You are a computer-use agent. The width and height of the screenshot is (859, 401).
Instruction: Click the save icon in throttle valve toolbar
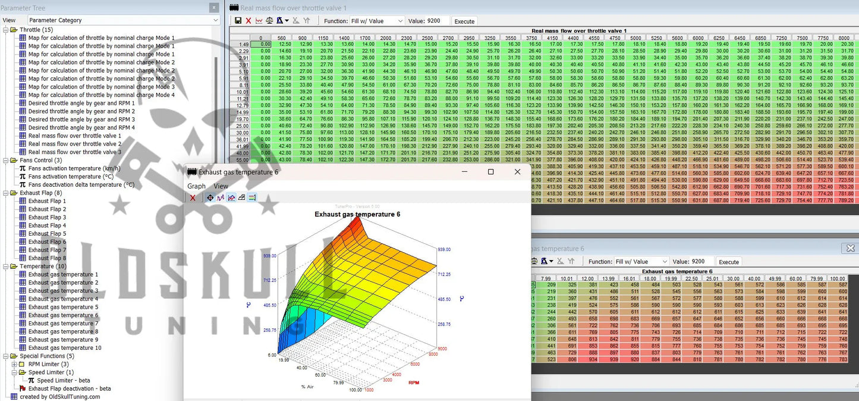(238, 21)
